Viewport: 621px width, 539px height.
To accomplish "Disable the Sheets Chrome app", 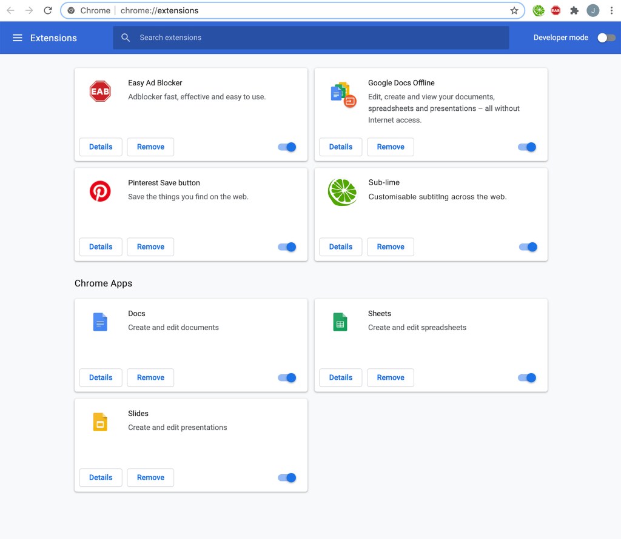I will coord(527,378).
